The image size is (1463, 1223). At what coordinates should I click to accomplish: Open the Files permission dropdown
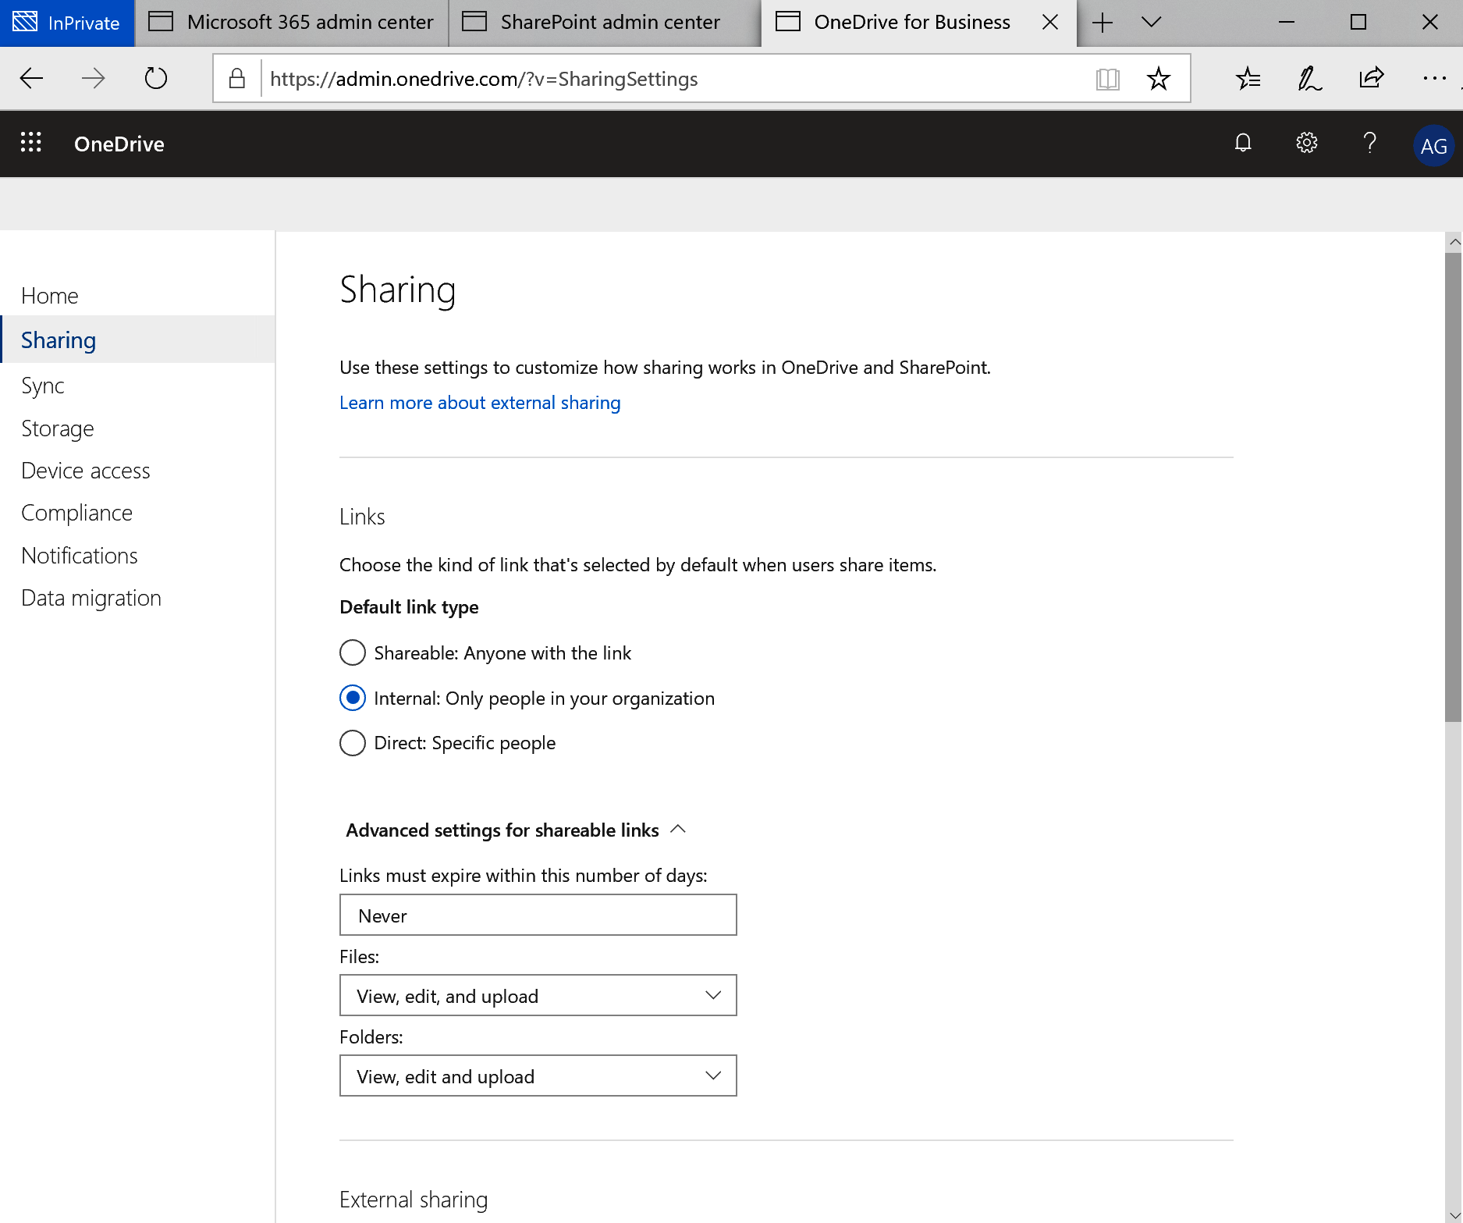[538, 995]
